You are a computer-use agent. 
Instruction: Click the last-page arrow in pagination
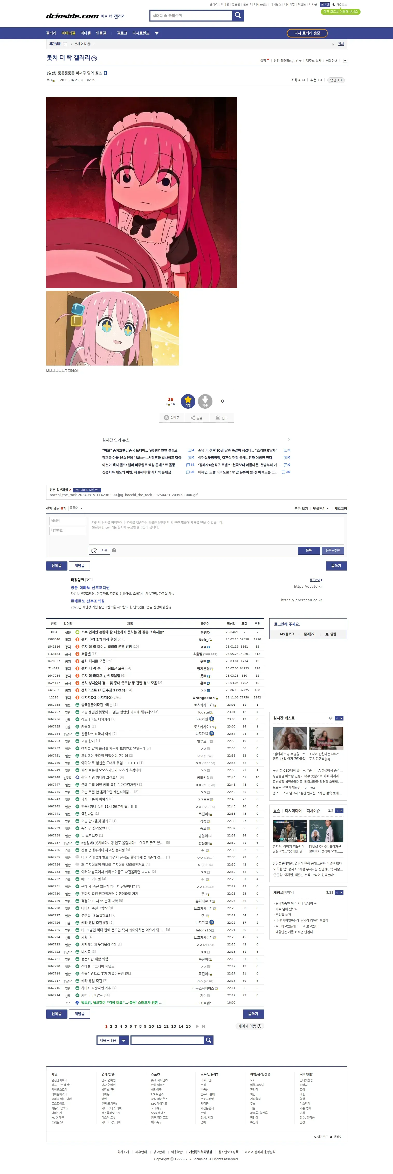coord(203,1026)
